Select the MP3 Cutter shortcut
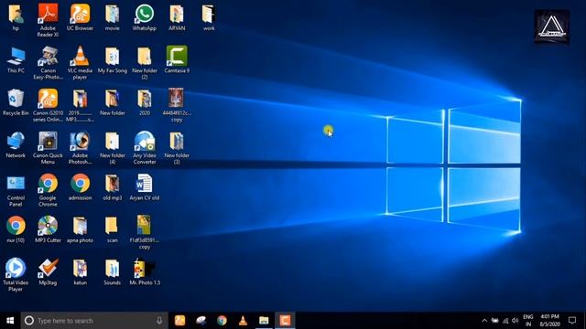The width and height of the screenshot is (586, 329). pyautogui.click(x=48, y=229)
